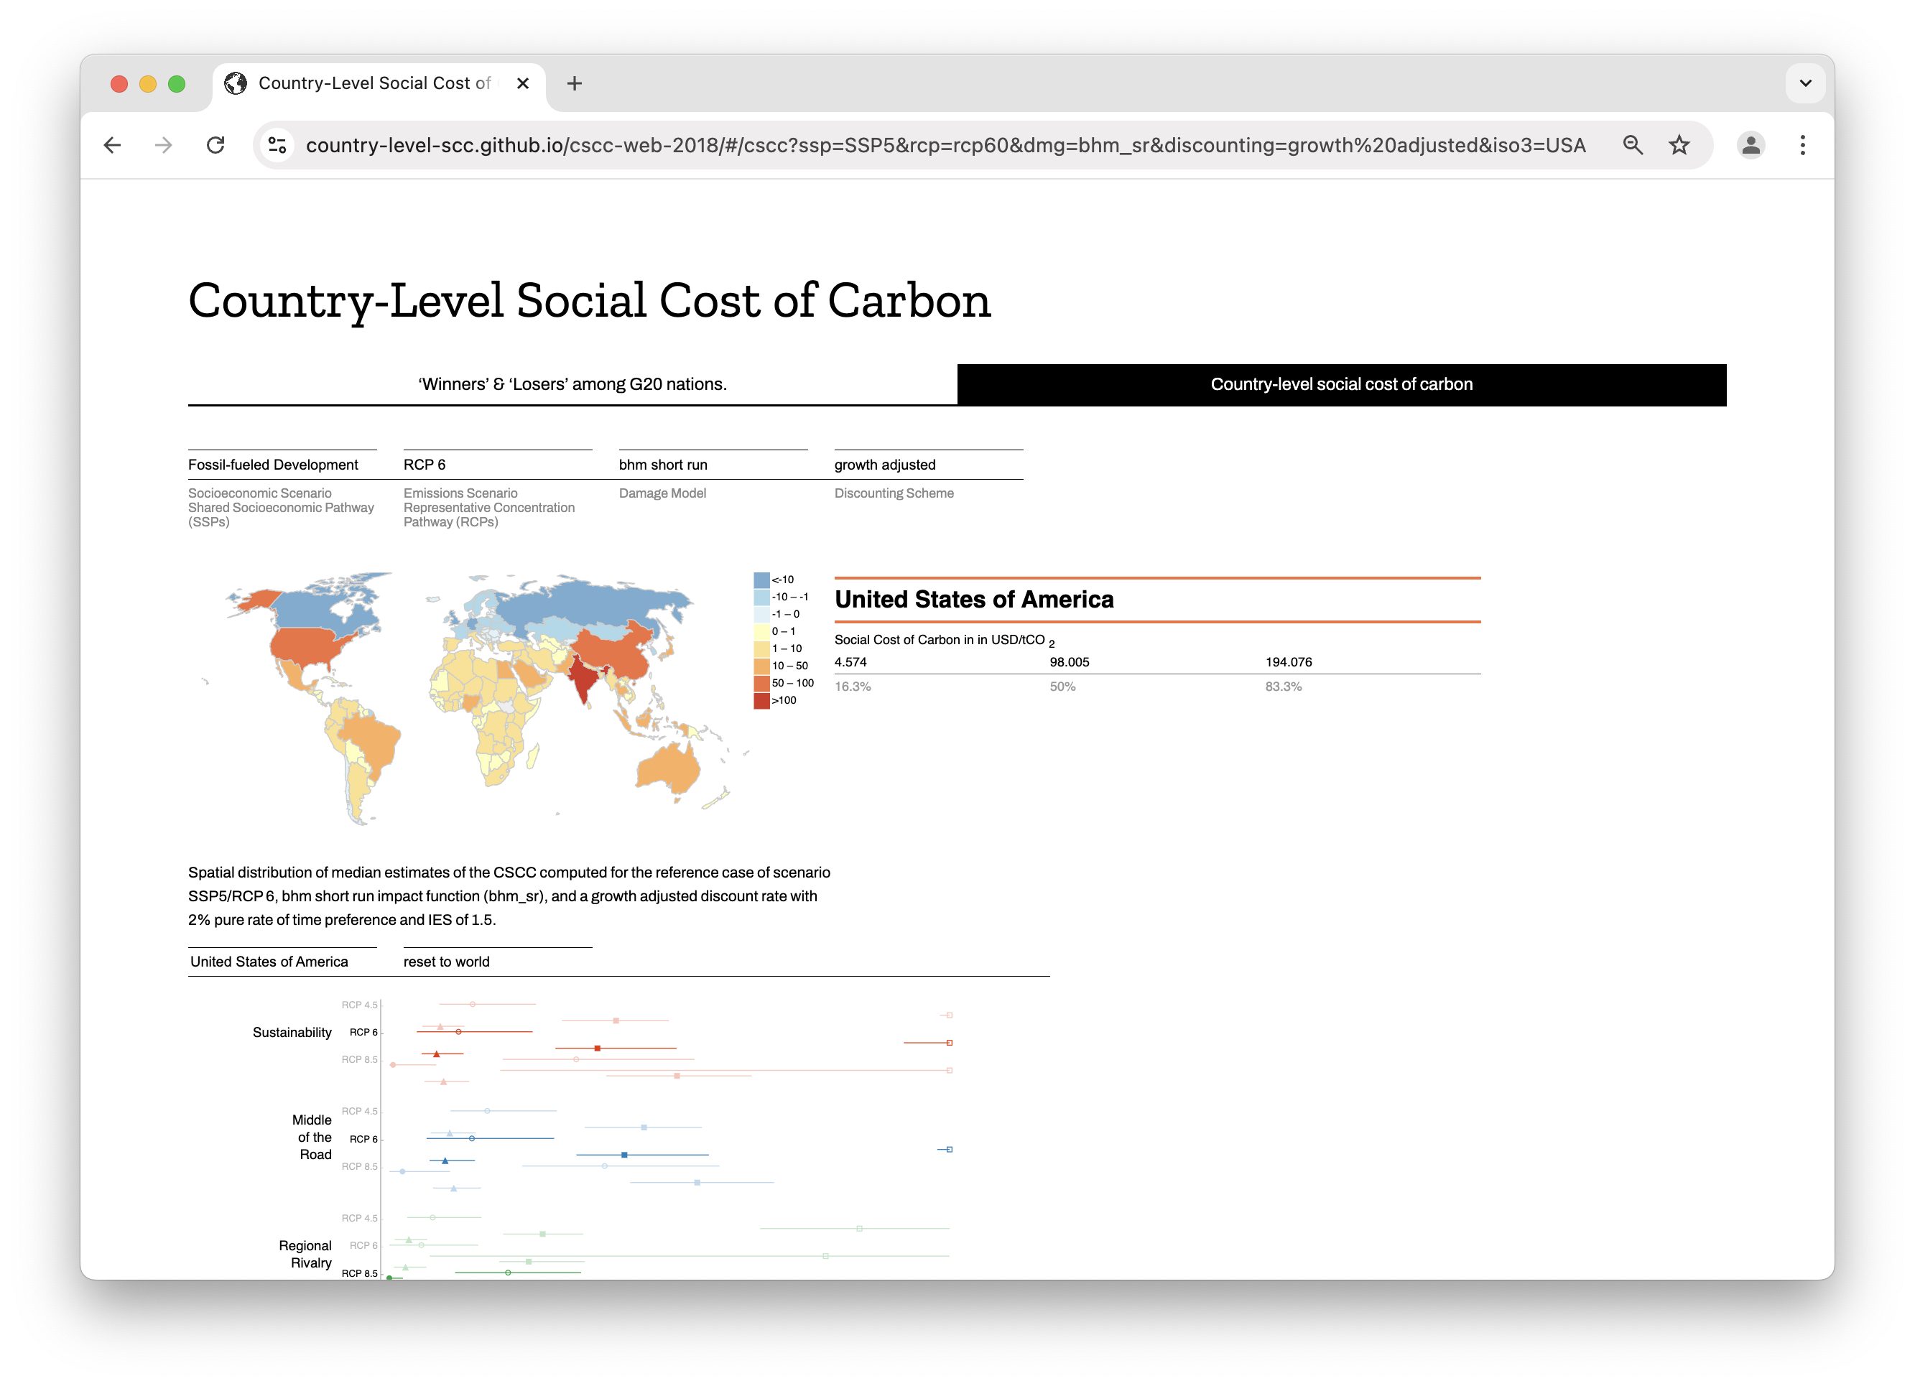Viewport: 1915px width, 1386px height.
Task: Open site information icon in address bar
Action: tap(277, 145)
